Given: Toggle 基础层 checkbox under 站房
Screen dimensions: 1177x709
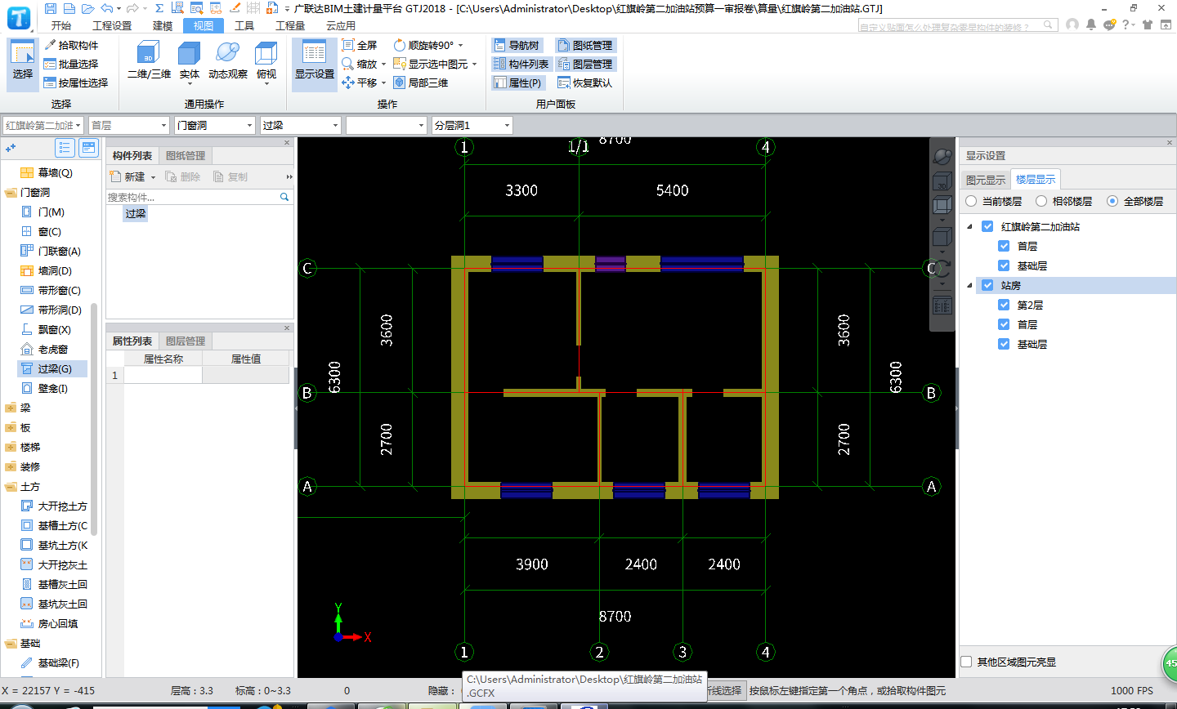Looking at the screenshot, I should 1004,344.
